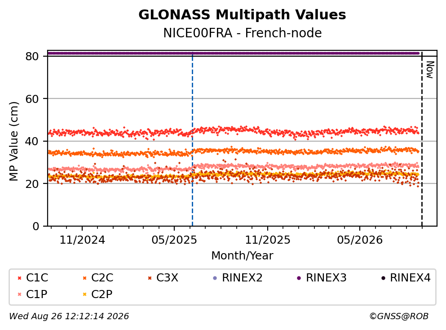This screenshot has height=330, width=446.
Task: Click the 80 y-axis tick label
Action: pyautogui.click(x=32, y=57)
